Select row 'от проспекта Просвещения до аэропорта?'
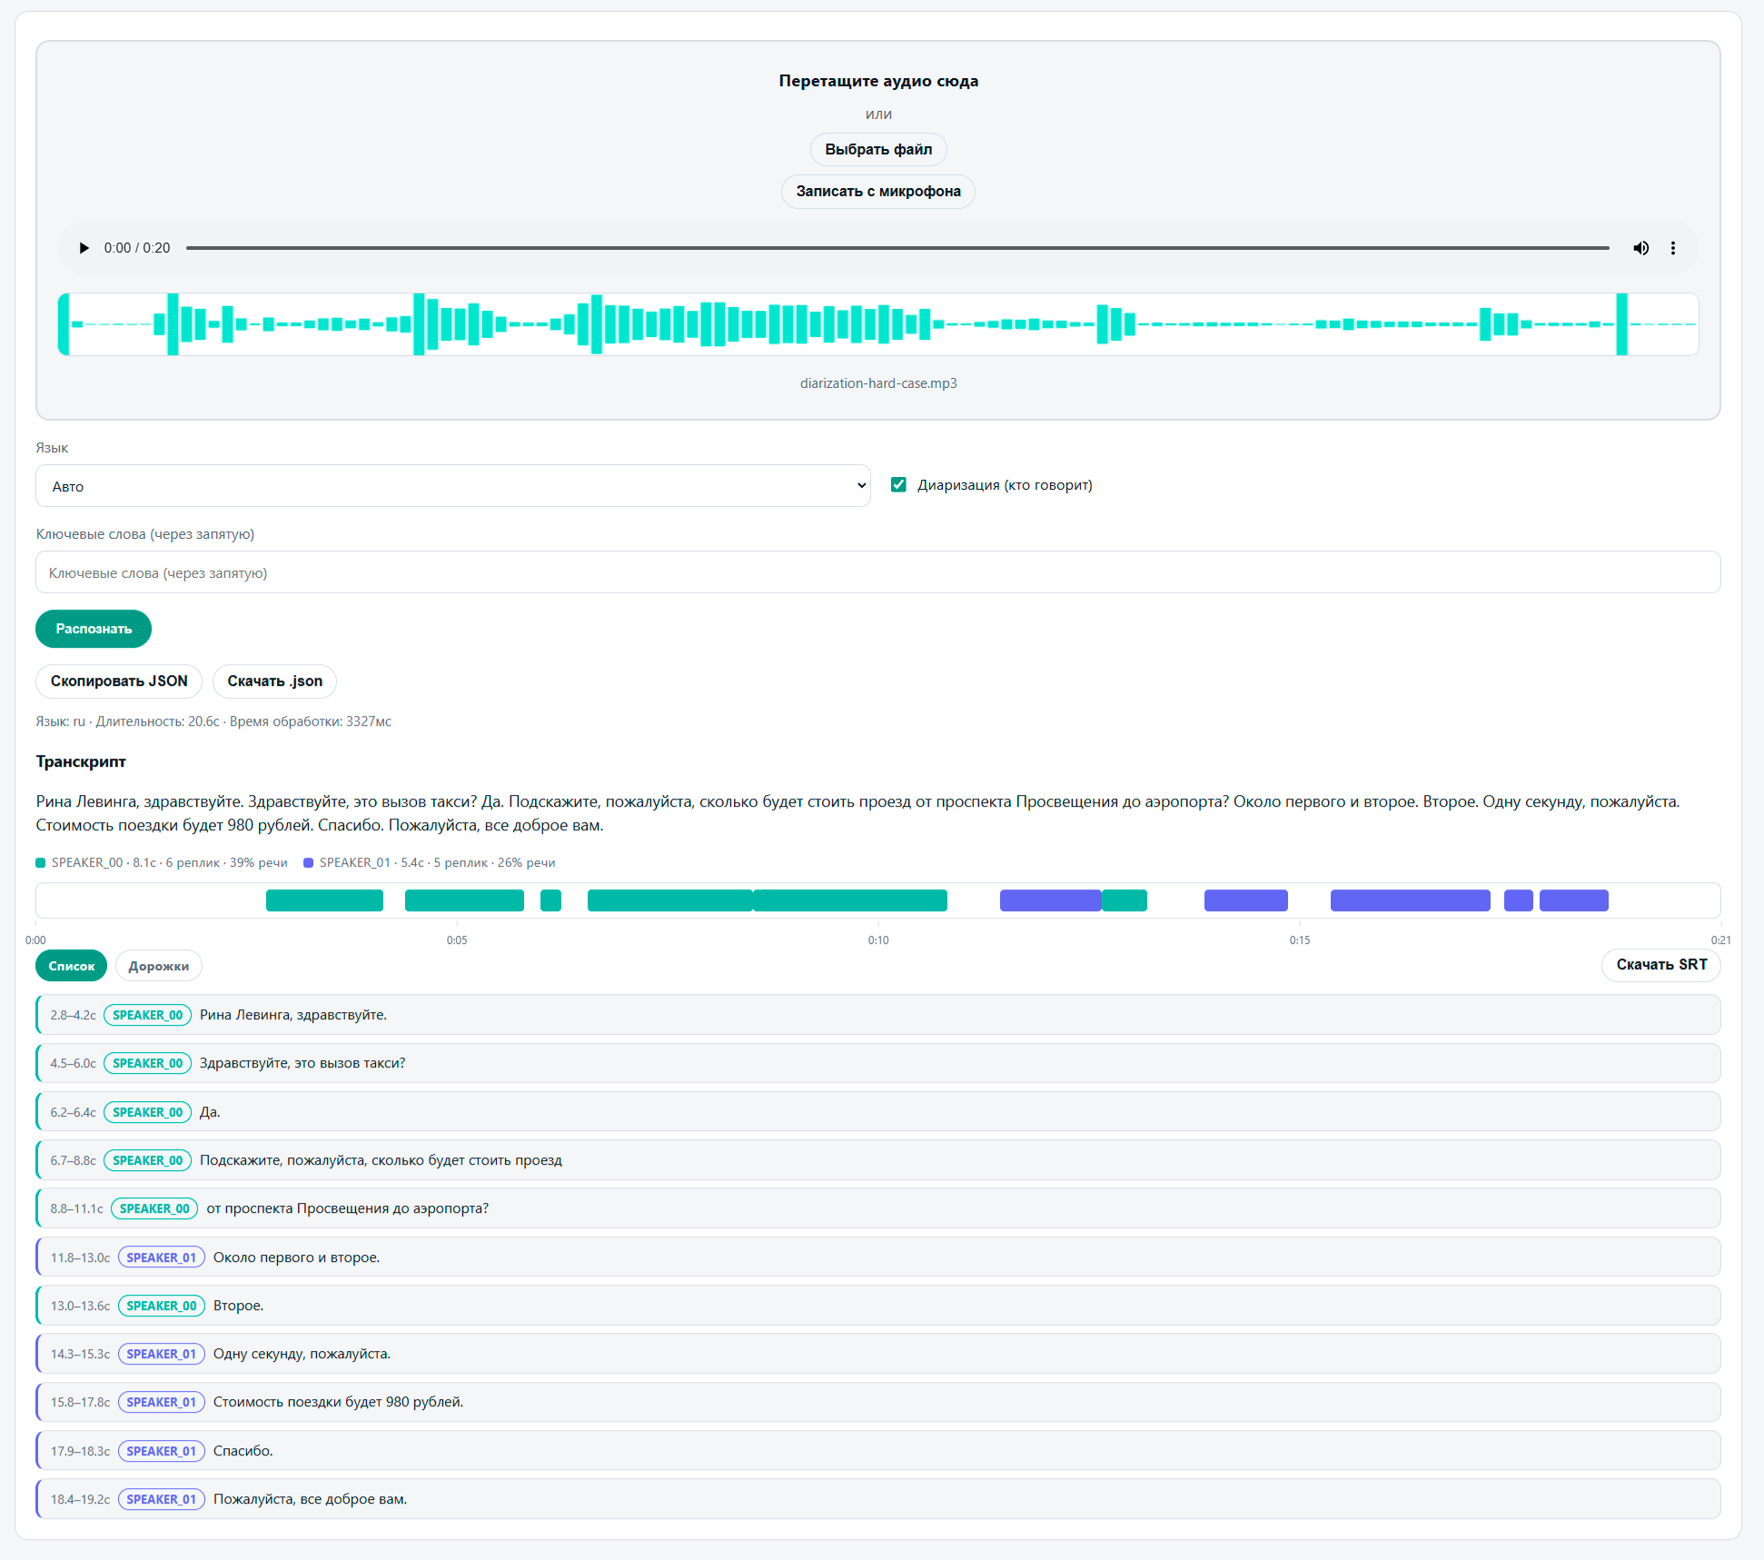Viewport: 1764px width, 1560px height. 878,1208
